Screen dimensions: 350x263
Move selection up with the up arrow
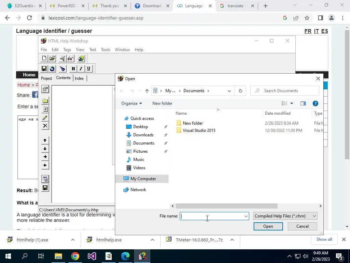pos(45,140)
